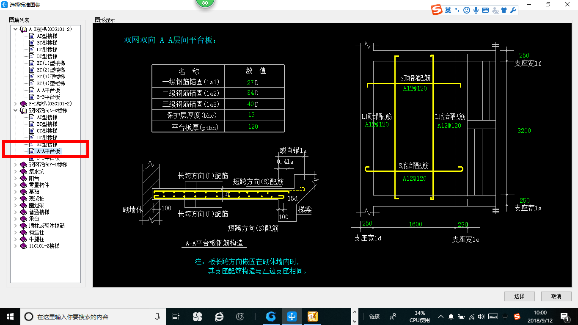The width and height of the screenshot is (578, 325).
Task: Click A12@120 under L底部配筋
Action: tap(449, 126)
